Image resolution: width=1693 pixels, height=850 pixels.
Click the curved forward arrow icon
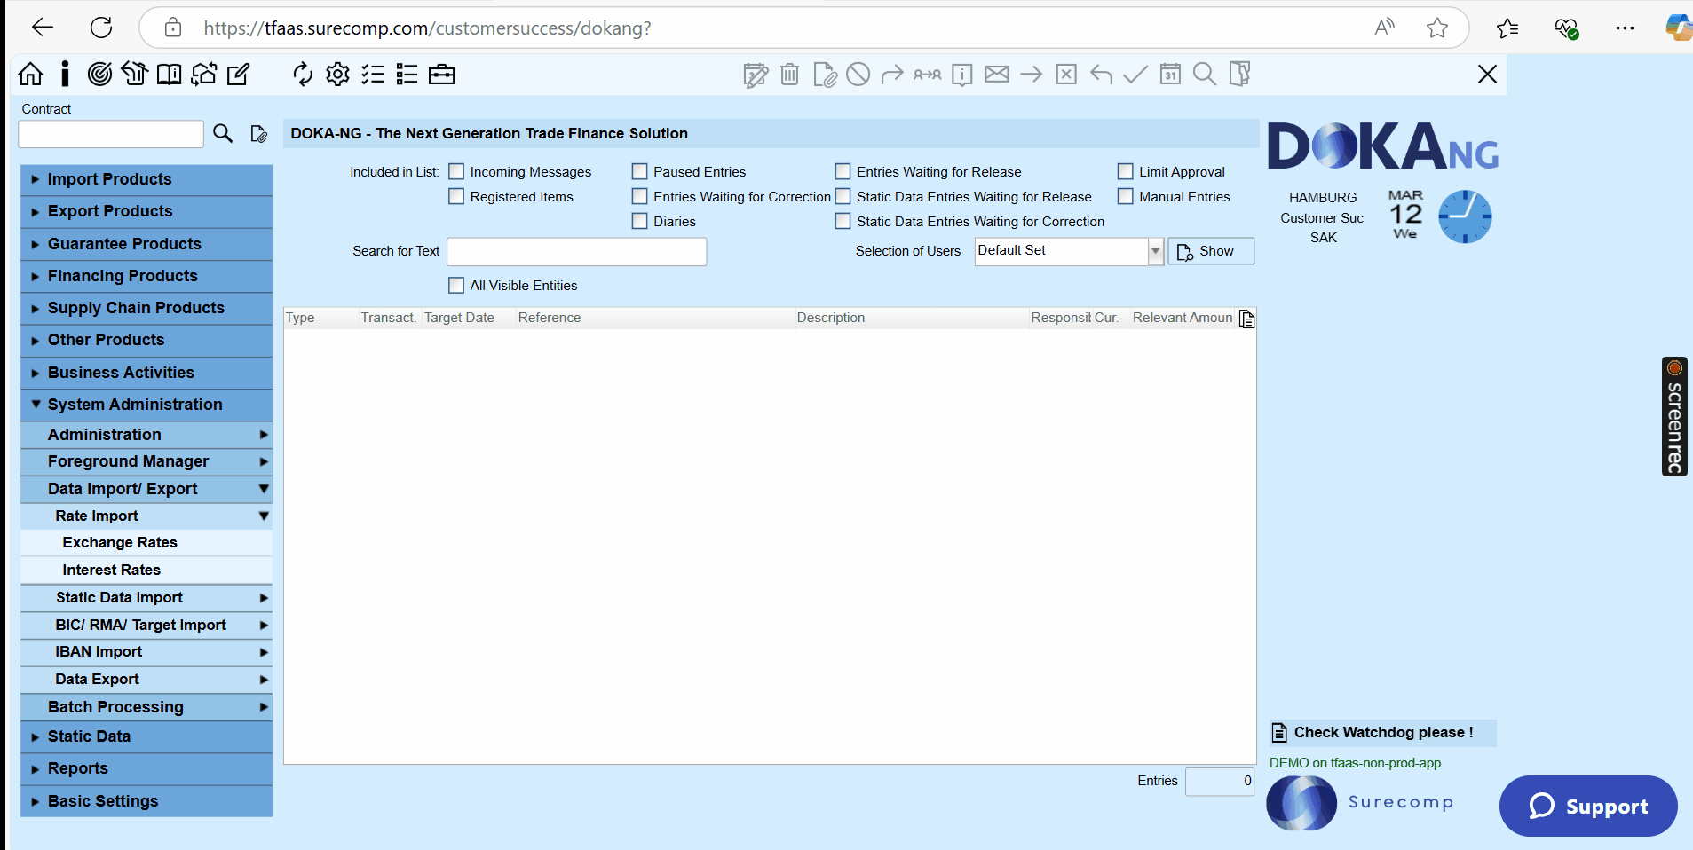point(892,74)
